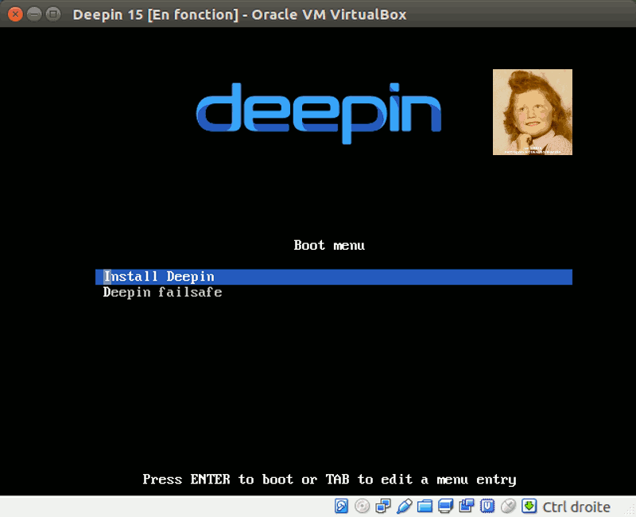Click the USB devices status icon
Image resolution: width=636 pixels, height=517 pixels.
404,506
